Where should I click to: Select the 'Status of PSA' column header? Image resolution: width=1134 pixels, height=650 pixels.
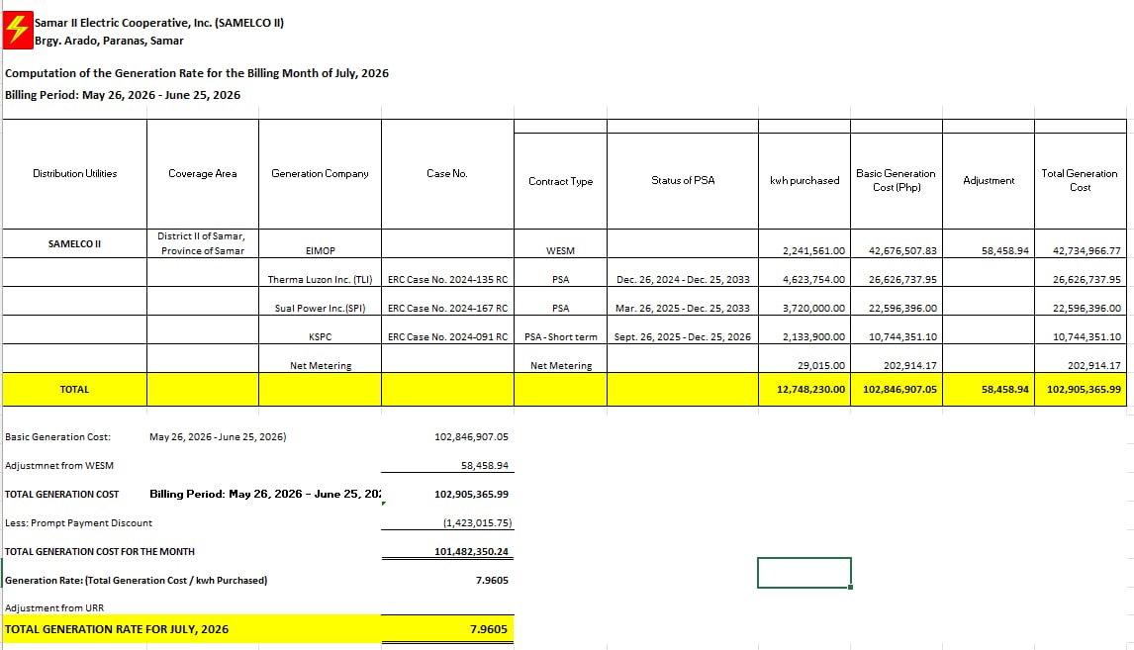(683, 180)
